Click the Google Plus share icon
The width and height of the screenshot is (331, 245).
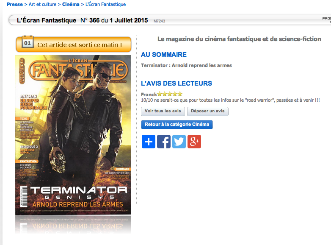click(194, 142)
